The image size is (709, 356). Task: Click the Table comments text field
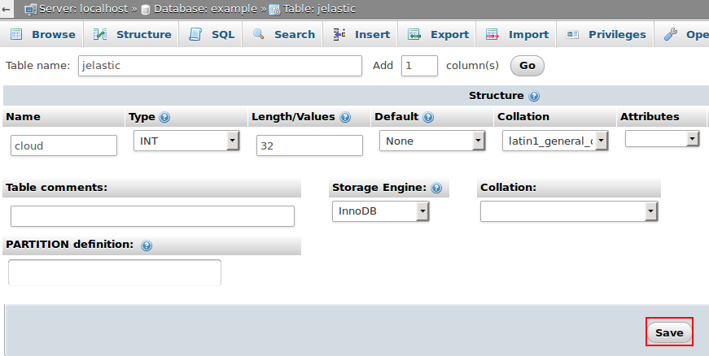152,216
